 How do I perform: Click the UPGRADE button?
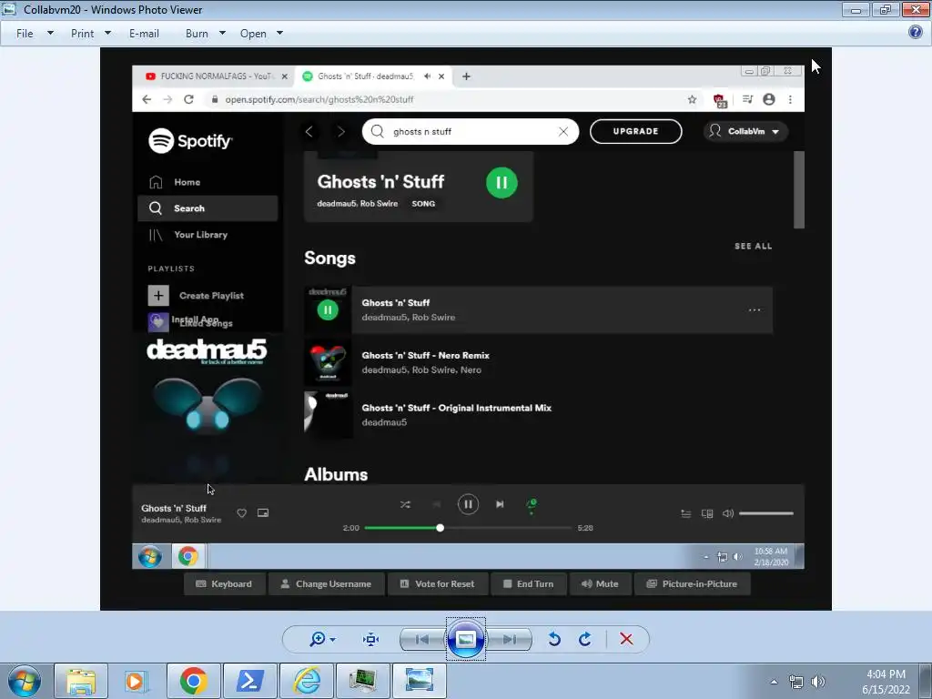(635, 131)
